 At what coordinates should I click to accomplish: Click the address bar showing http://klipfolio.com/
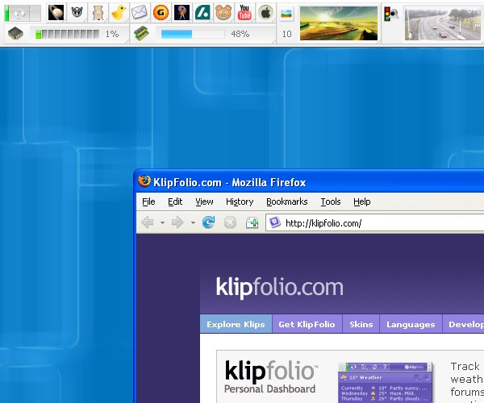pyautogui.click(x=375, y=222)
